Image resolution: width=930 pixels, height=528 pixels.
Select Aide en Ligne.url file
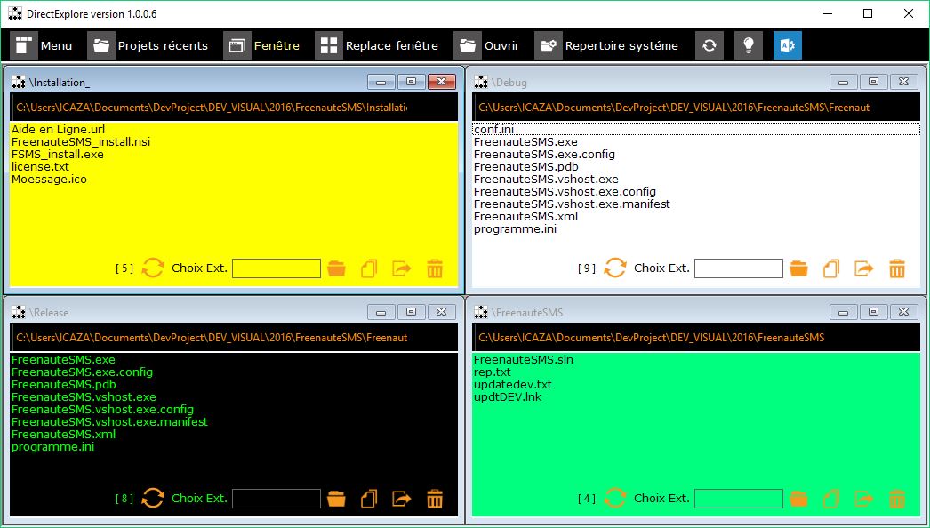tap(59, 129)
